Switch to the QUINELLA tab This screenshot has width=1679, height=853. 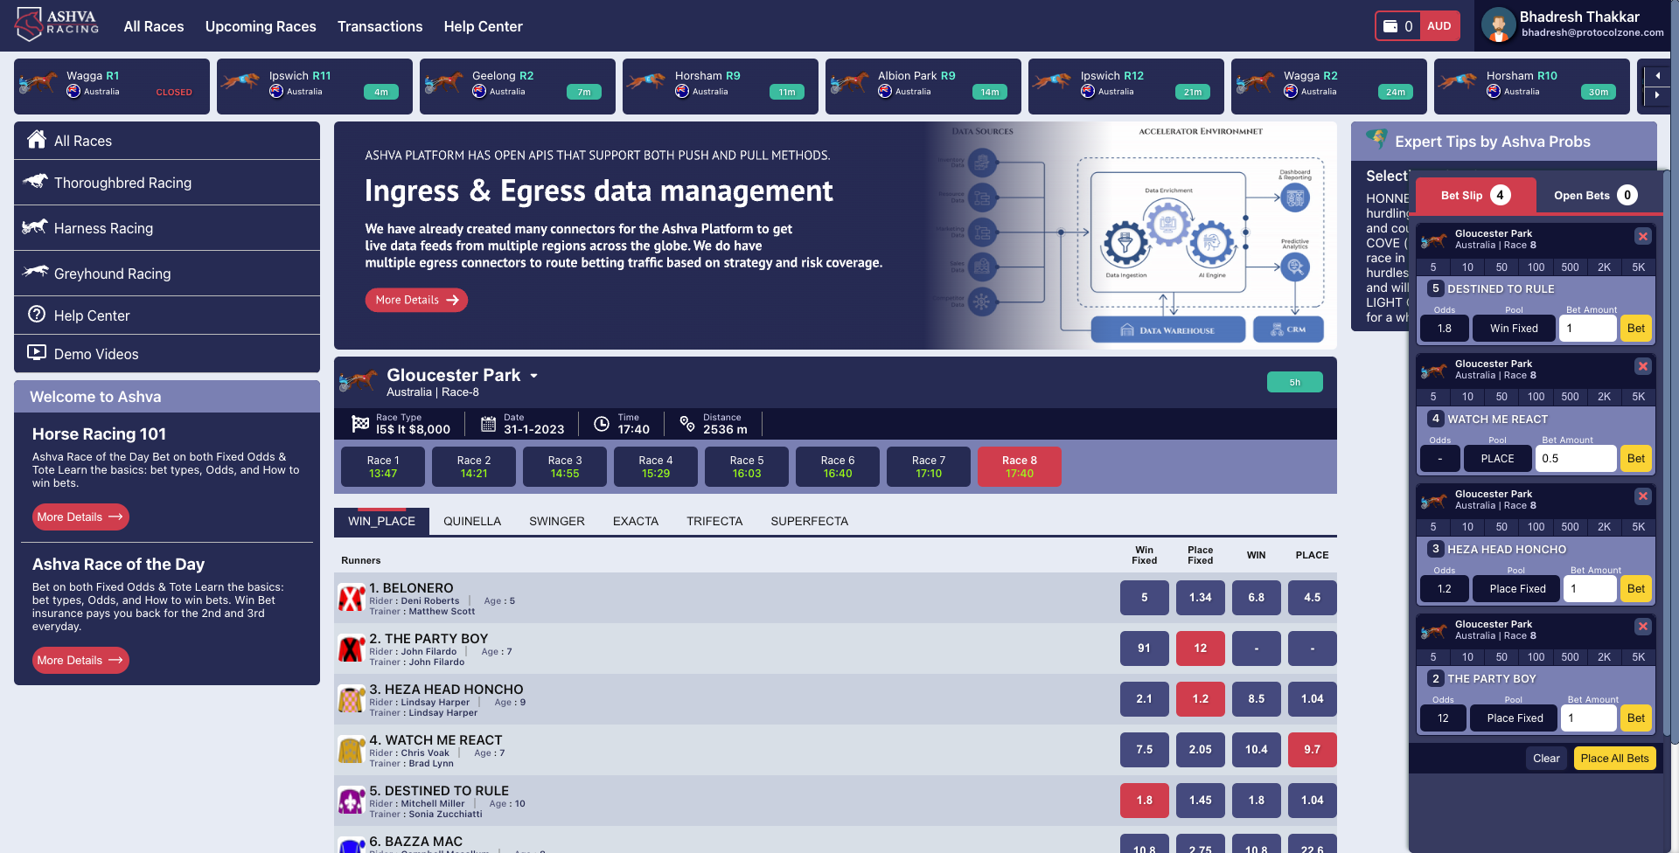coord(472,521)
